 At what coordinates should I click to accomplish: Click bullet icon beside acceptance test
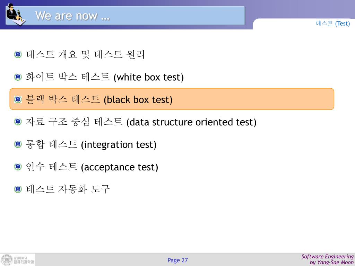coord(18,167)
